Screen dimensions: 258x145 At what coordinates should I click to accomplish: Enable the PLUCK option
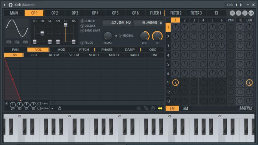[87, 43]
